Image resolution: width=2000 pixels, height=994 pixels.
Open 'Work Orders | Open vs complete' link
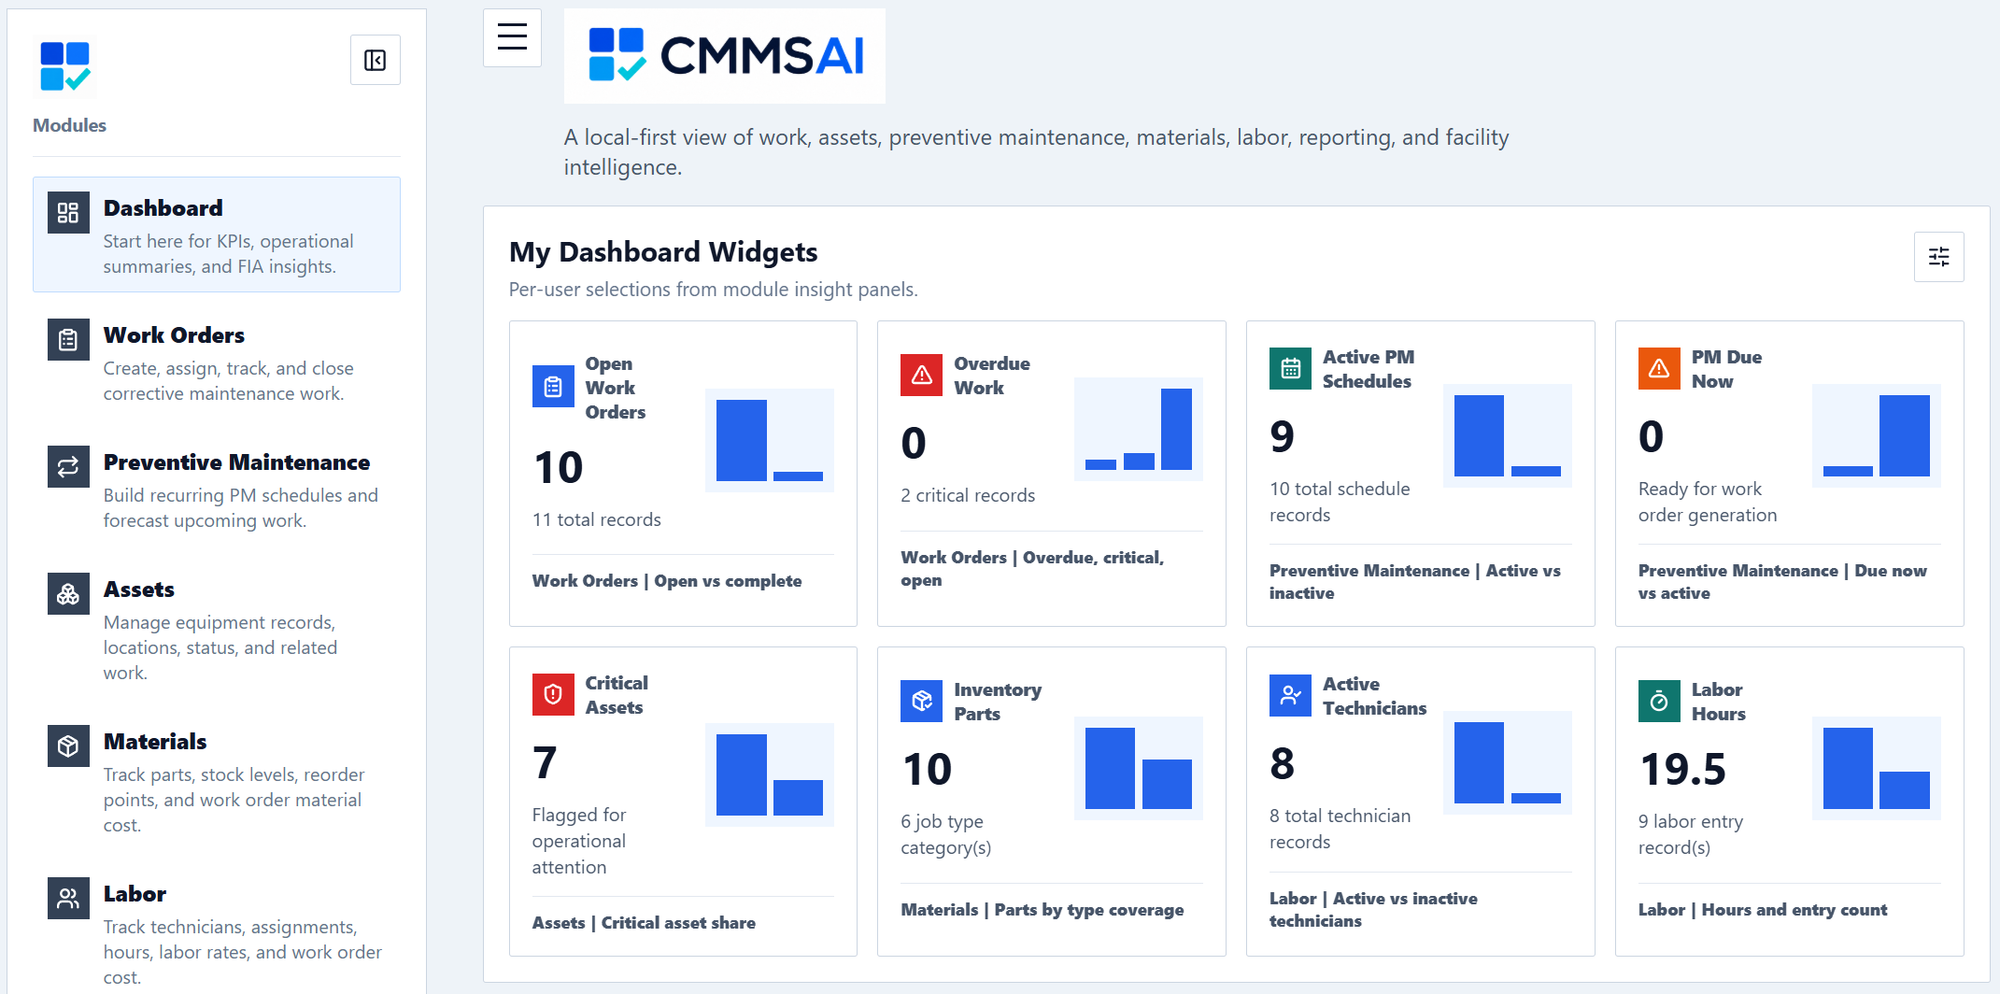pyautogui.click(x=667, y=581)
